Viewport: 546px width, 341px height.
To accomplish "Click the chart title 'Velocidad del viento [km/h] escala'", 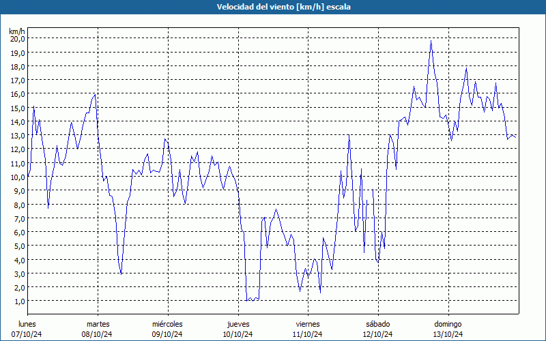I will click(x=283, y=7).
